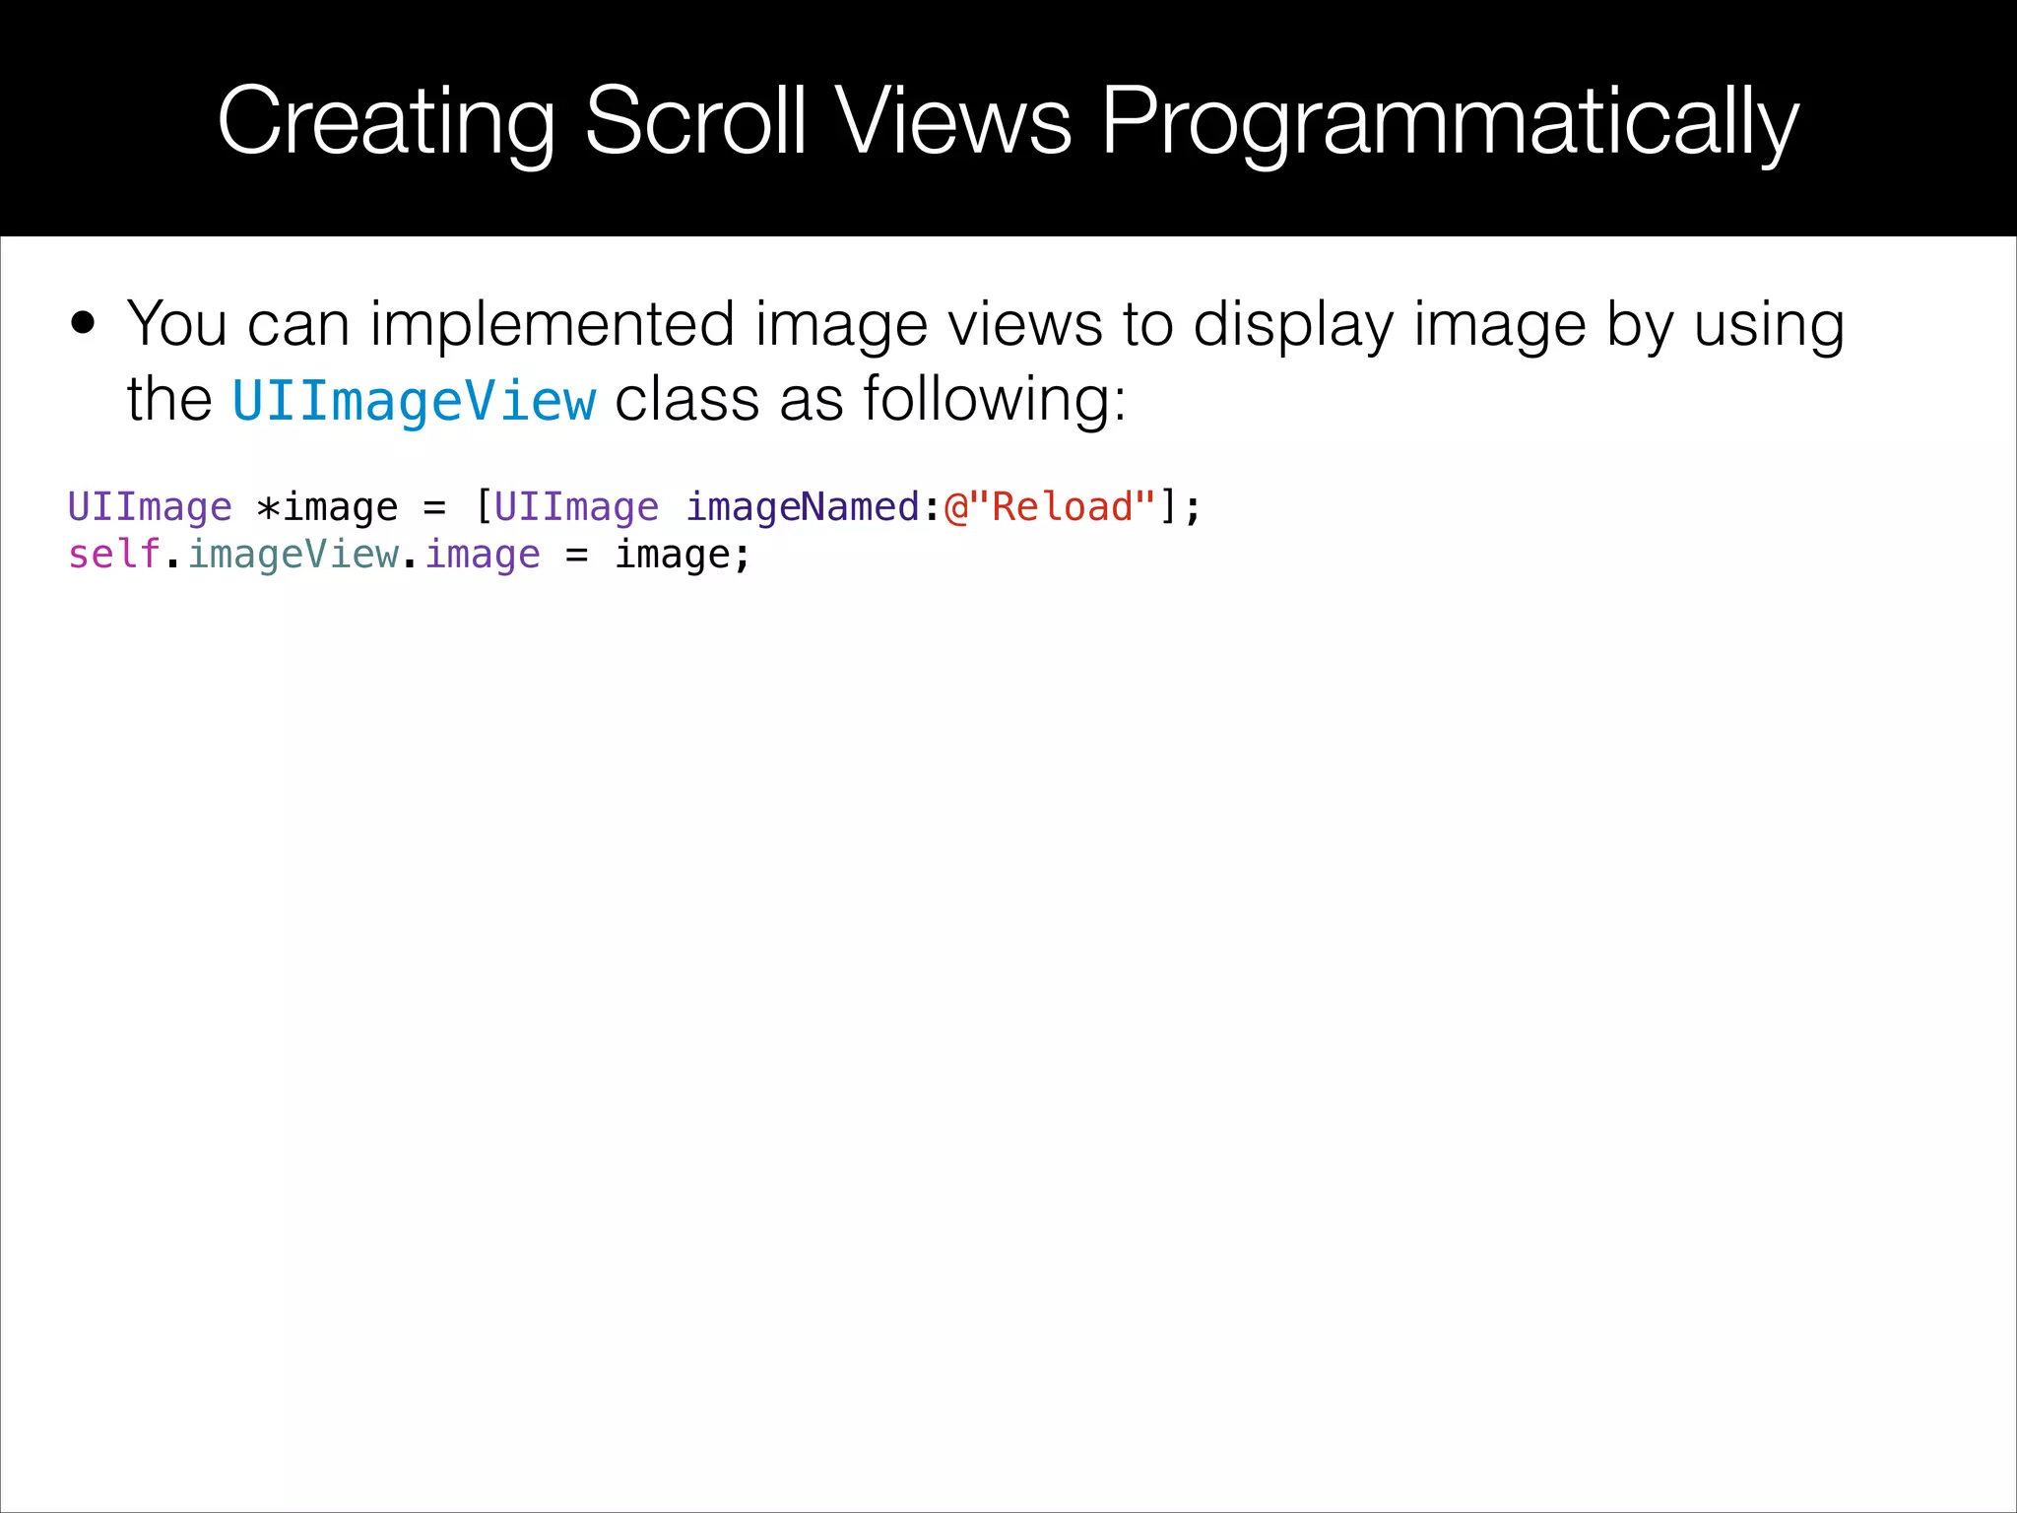2017x1513 pixels.
Task: Click the '*image' variable declaration
Action: click(x=327, y=508)
